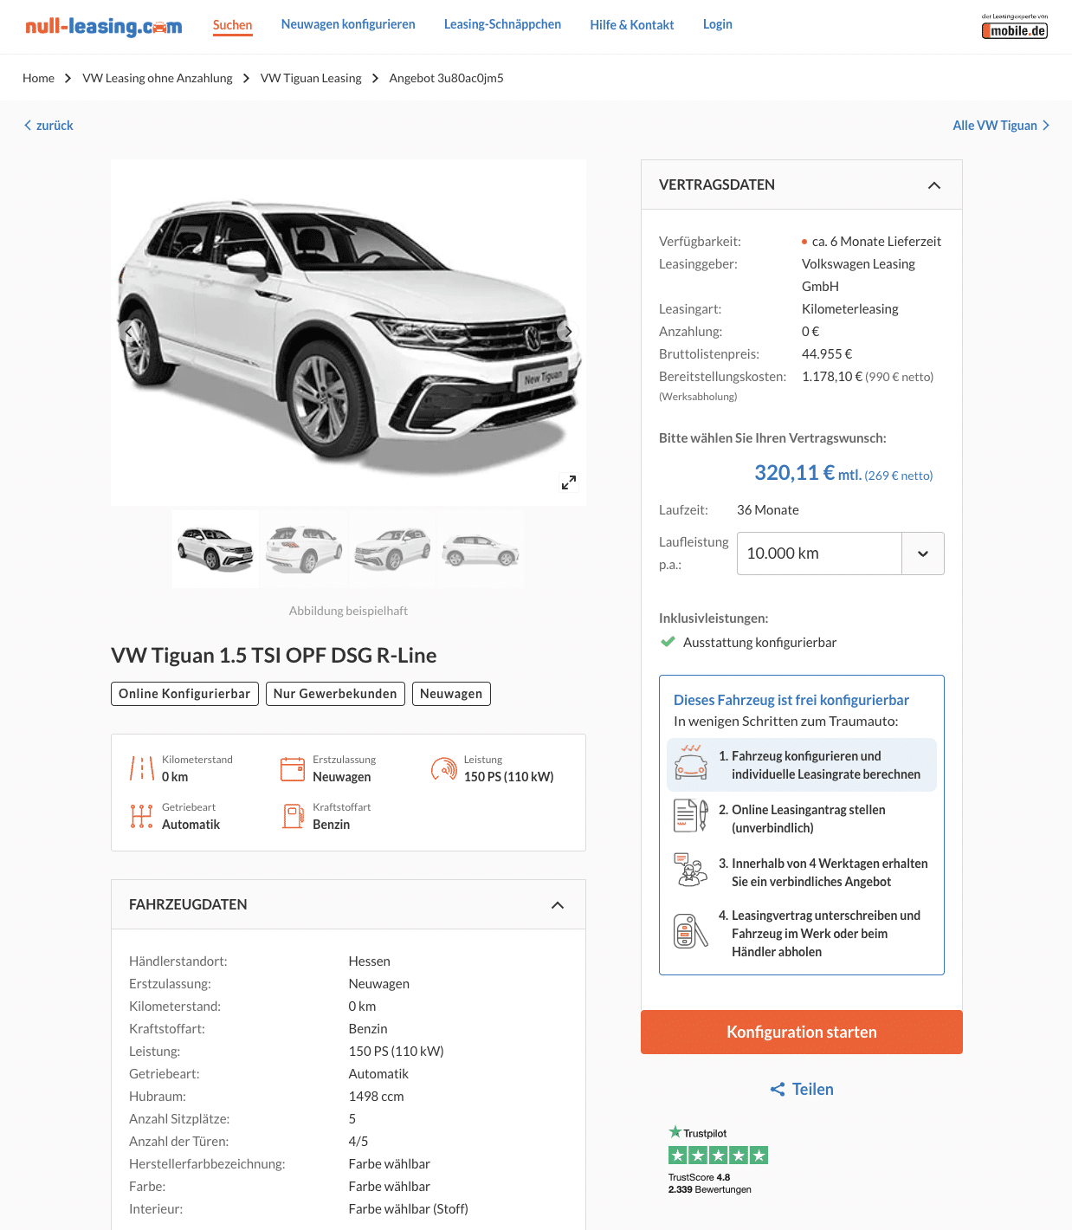Show next car image with right arrow
This screenshot has height=1230, width=1072.
568,331
